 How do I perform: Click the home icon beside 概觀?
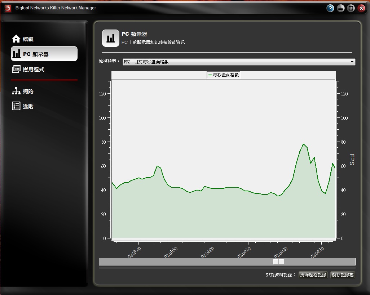(x=16, y=39)
